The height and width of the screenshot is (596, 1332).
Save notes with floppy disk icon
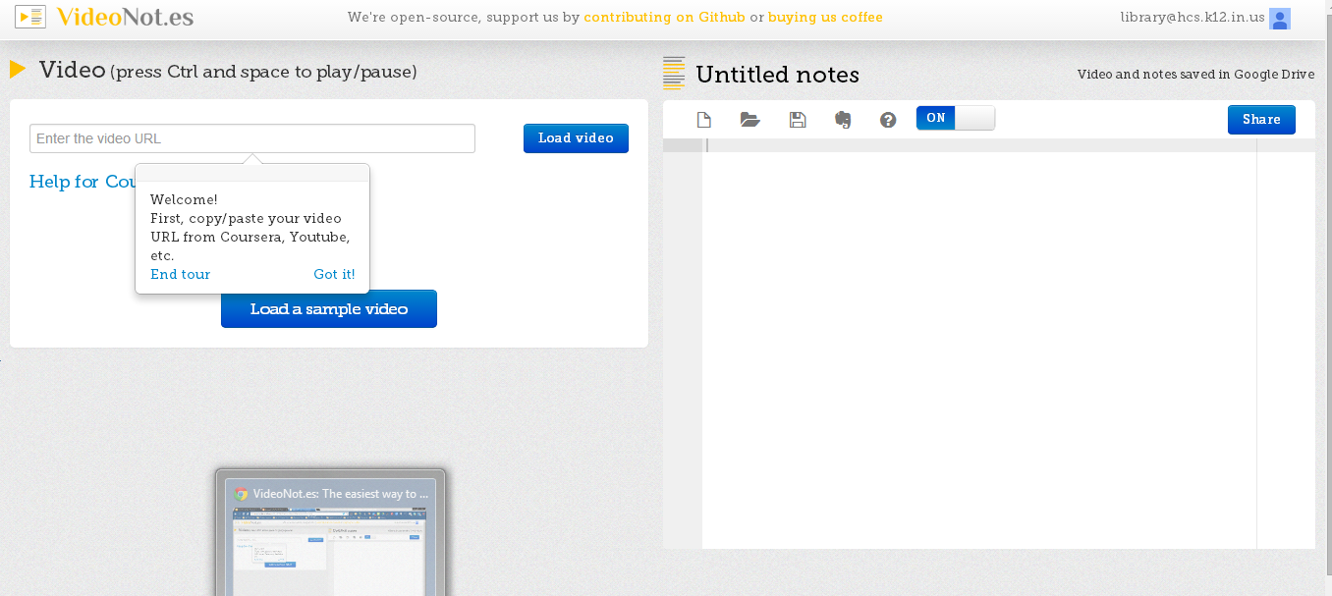pos(798,120)
